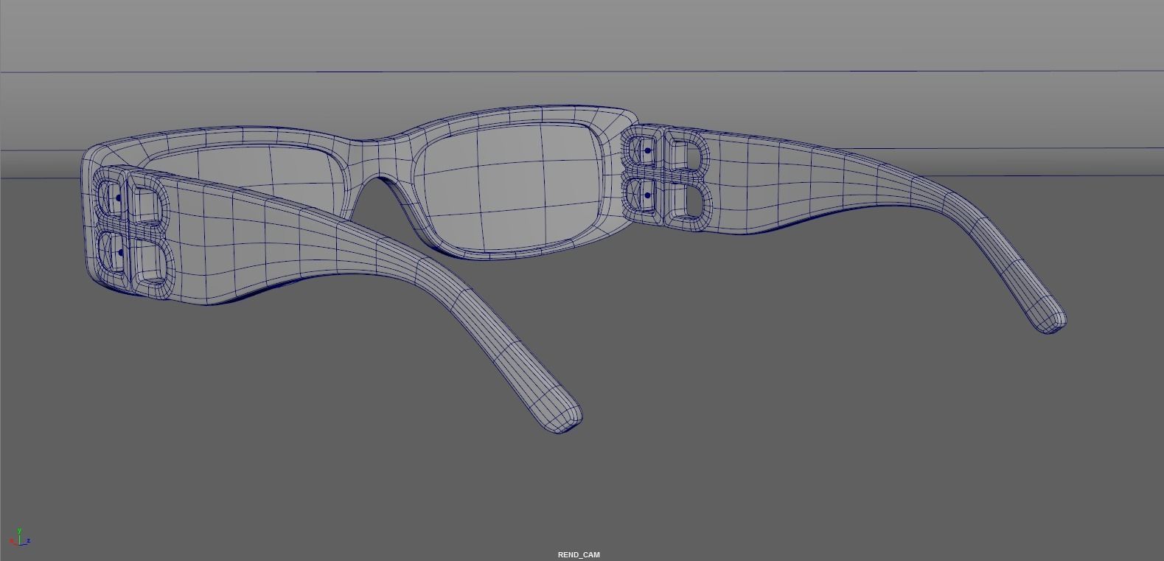This screenshot has height=561, width=1164.
Task: Select the fully visible lens of the glasses
Action: coord(508,187)
